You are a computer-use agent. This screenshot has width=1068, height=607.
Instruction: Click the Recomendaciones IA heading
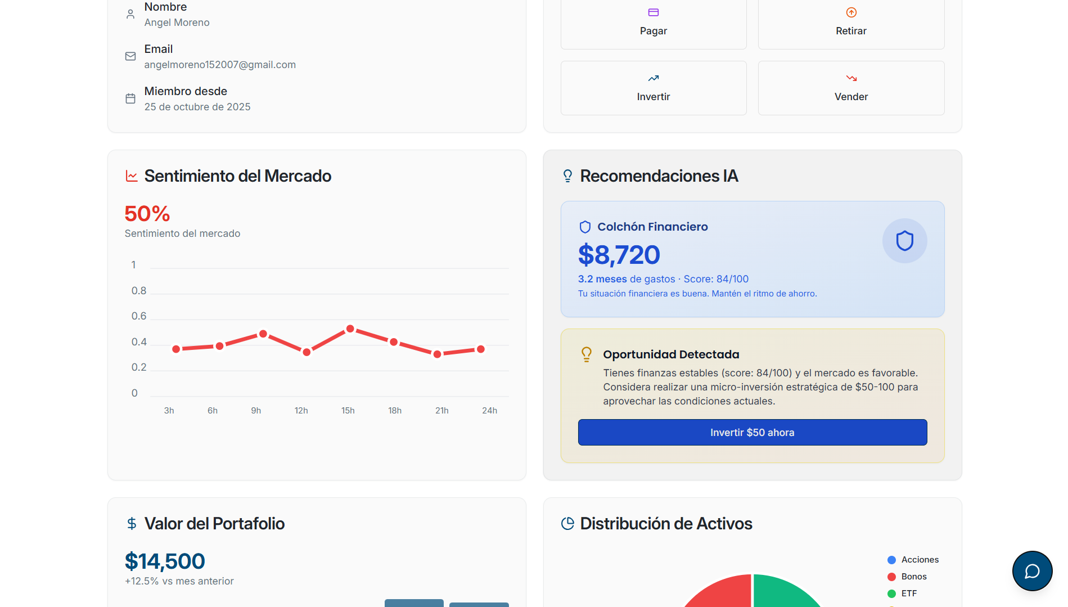pyautogui.click(x=659, y=176)
